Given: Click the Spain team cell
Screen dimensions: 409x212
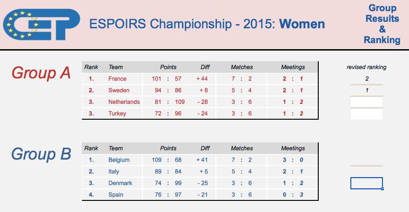Looking at the screenshot, I should tap(116, 195).
